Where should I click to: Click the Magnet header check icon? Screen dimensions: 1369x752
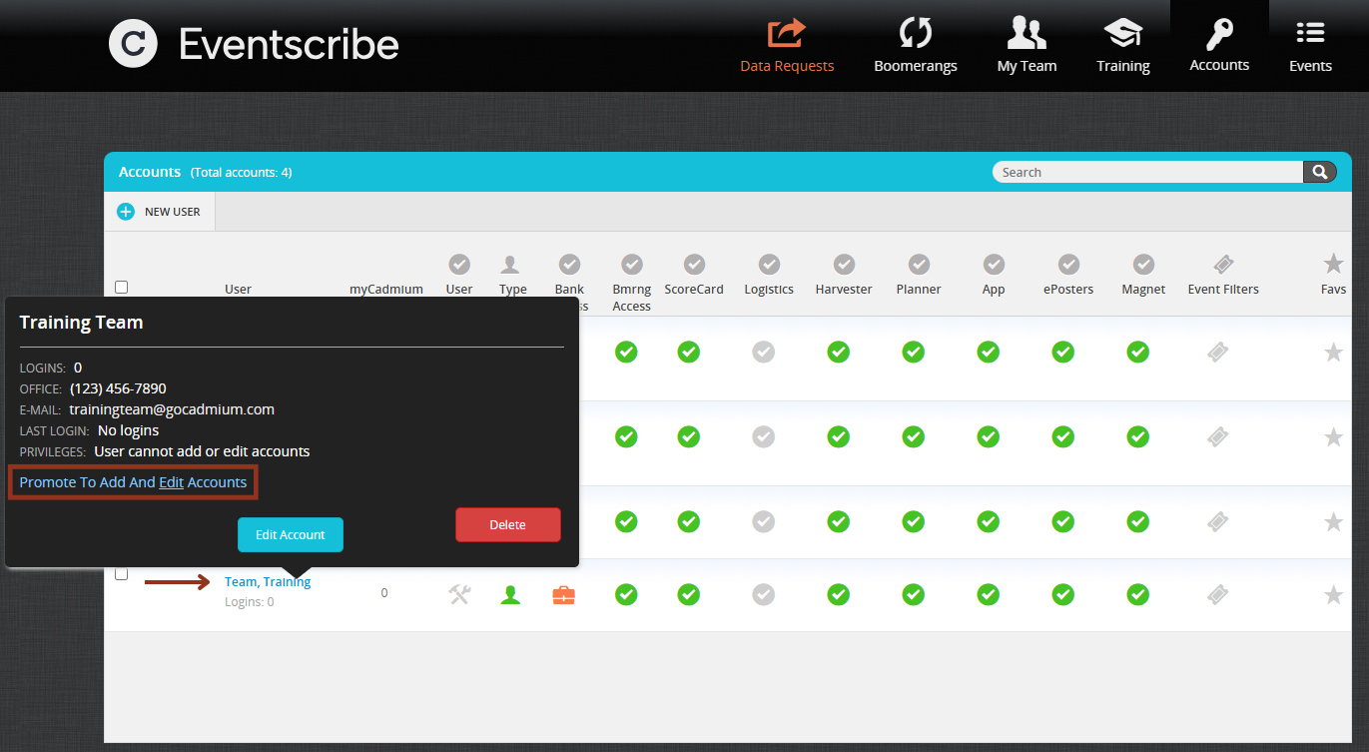(1143, 264)
